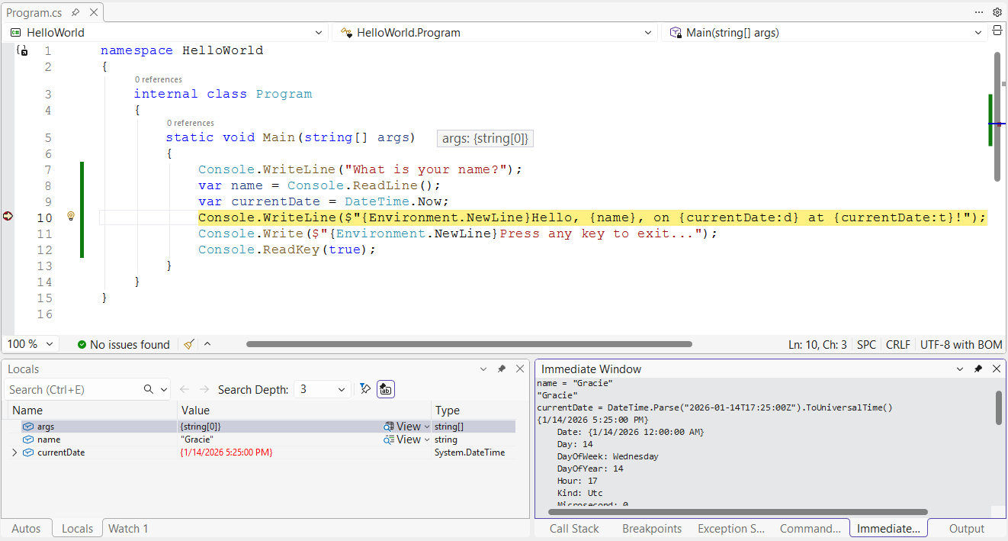The width and height of the screenshot is (1008, 541).
Task: Expand the currentDate variable in Locals
Action: (14, 452)
